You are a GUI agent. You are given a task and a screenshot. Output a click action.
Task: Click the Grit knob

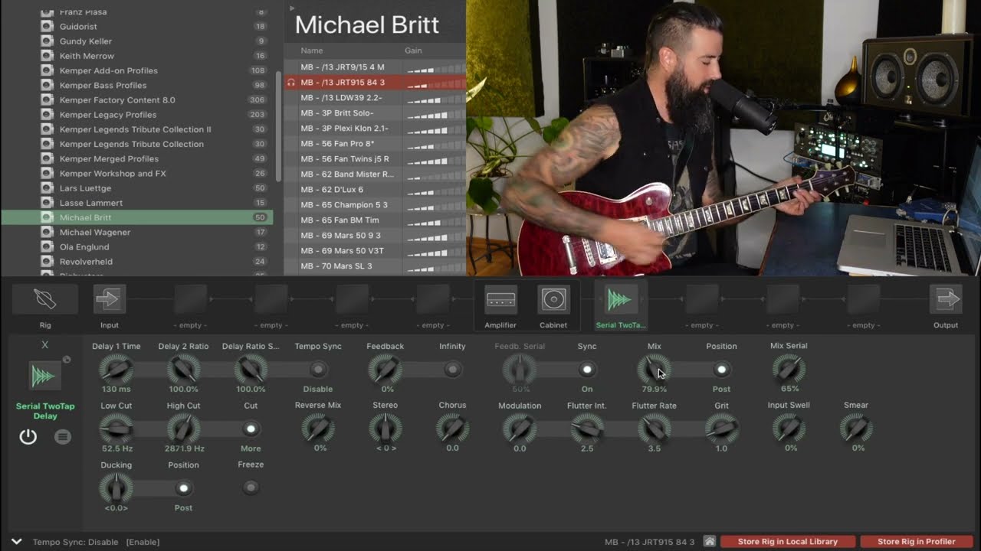[721, 429]
